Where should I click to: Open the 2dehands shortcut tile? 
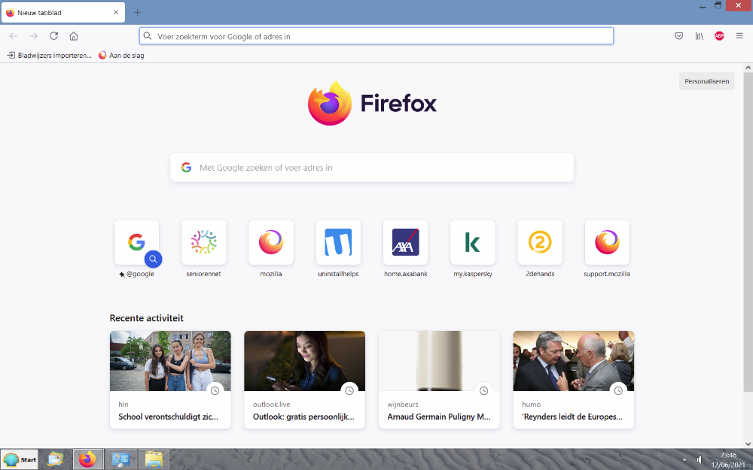(540, 242)
